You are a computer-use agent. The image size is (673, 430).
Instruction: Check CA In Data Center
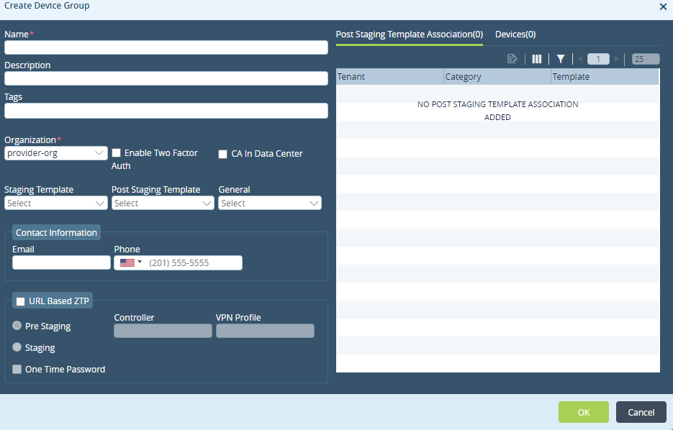tap(223, 154)
